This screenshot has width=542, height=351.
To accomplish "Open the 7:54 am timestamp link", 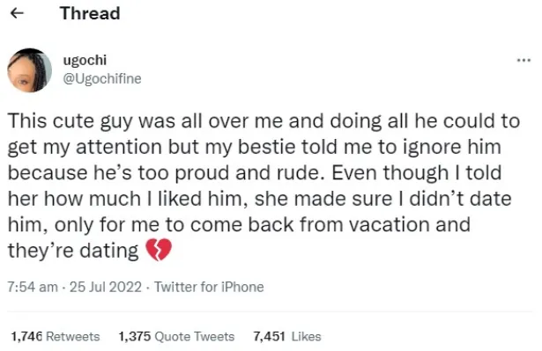I will click(x=33, y=287).
